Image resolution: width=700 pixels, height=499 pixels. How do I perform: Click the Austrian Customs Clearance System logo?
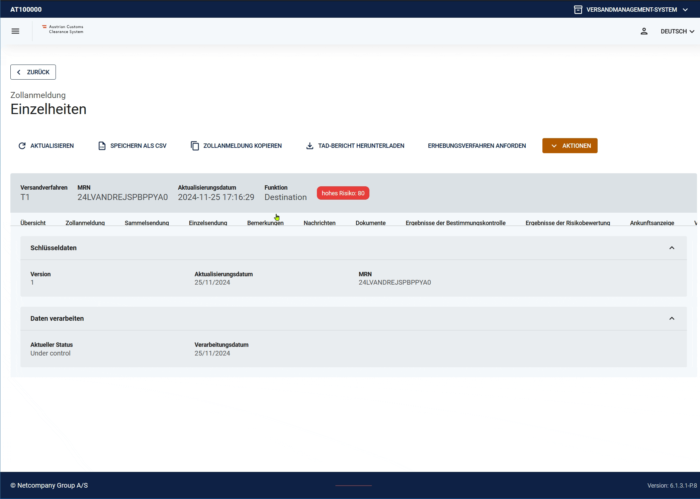click(63, 29)
